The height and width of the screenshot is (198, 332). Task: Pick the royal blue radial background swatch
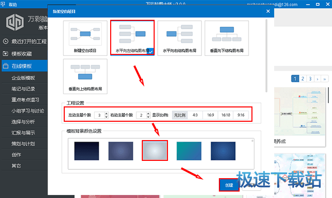(x=223, y=151)
